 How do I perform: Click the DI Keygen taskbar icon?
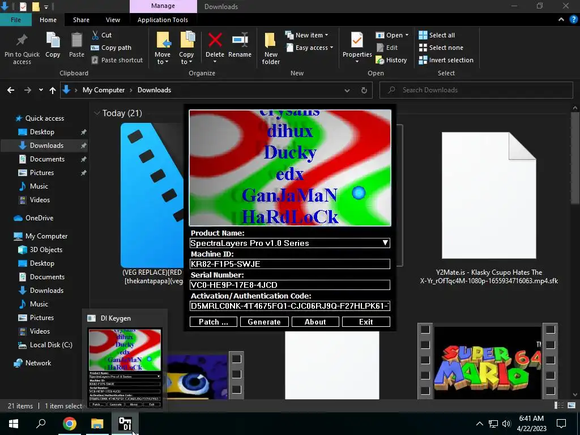(x=125, y=424)
